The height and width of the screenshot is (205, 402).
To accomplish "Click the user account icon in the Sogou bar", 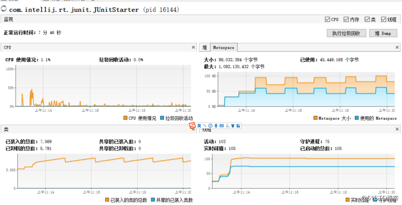I will (x=227, y=126).
